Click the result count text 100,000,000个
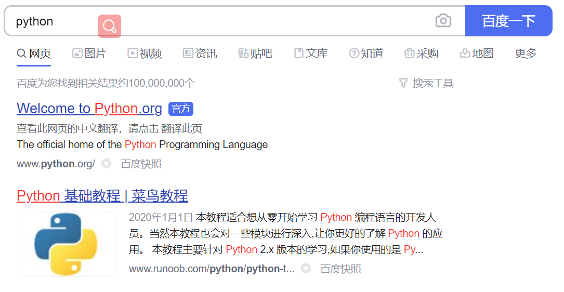This screenshot has height=292, width=564. (x=162, y=84)
